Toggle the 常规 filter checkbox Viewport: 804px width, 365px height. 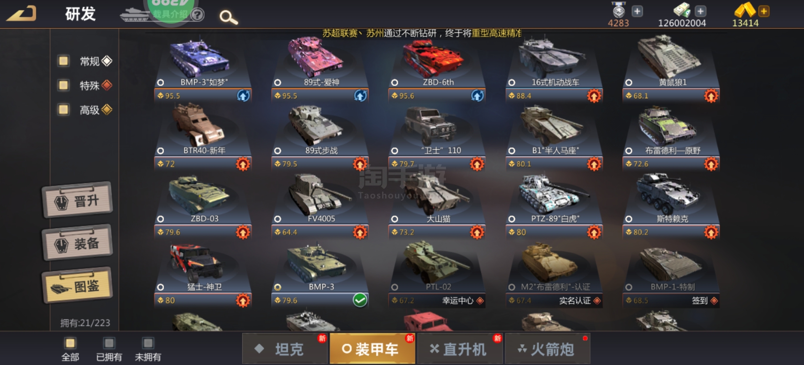pyautogui.click(x=63, y=61)
